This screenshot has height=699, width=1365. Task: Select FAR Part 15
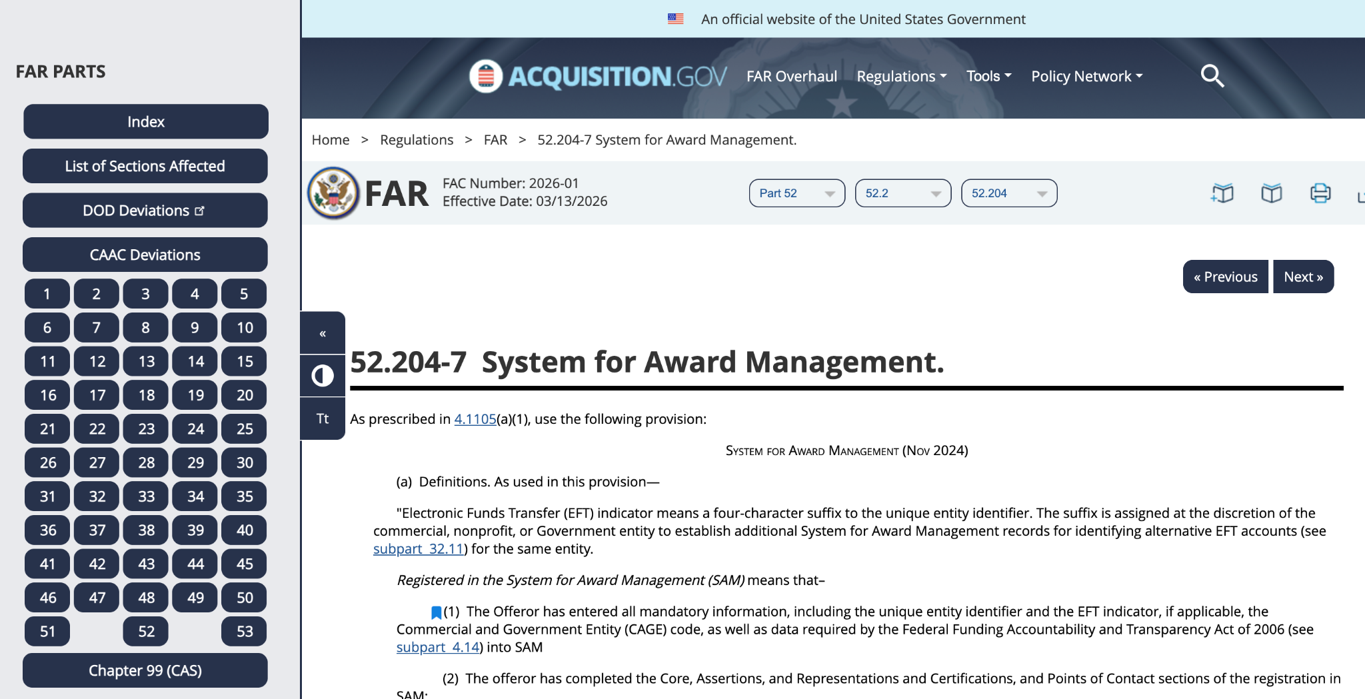tap(244, 362)
